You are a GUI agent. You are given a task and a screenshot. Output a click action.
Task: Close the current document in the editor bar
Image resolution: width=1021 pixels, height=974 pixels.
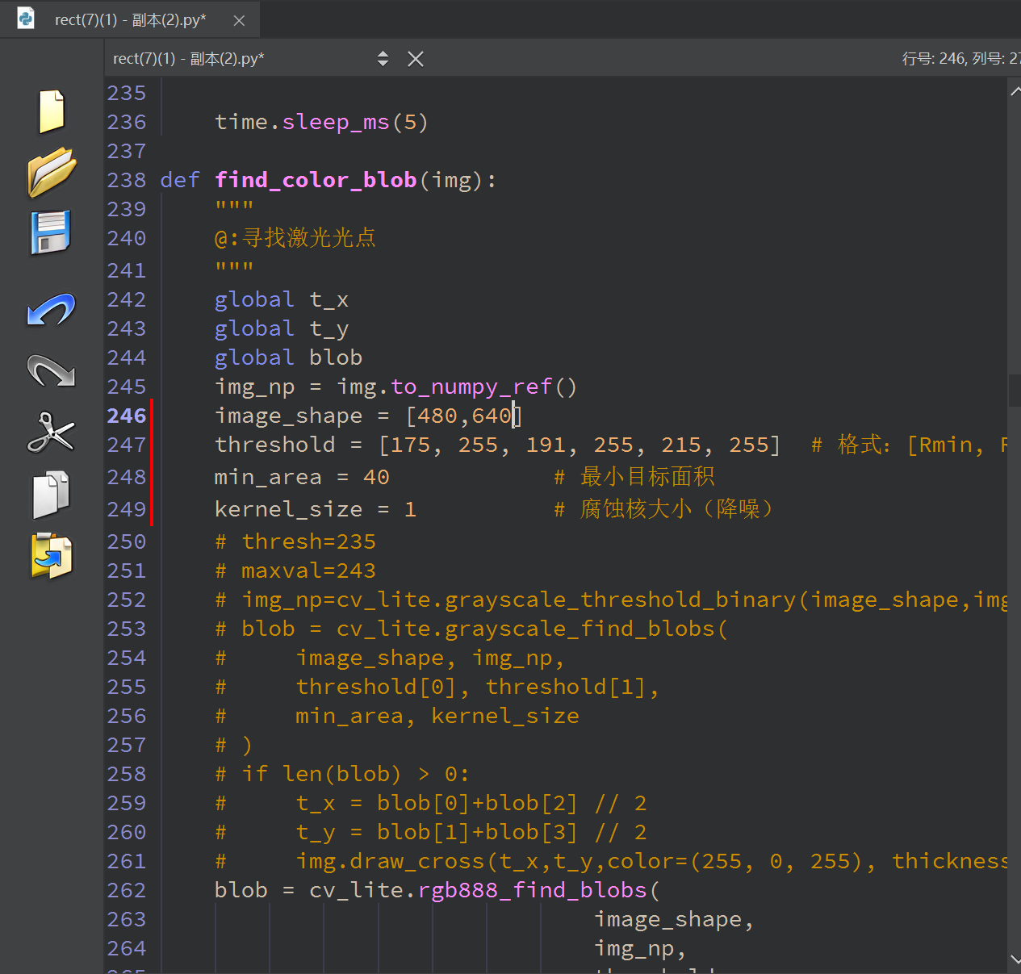(416, 59)
